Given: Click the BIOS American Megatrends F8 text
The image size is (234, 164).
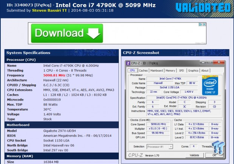Looking at the screenshot, I should pyautogui.click(x=77, y=135).
